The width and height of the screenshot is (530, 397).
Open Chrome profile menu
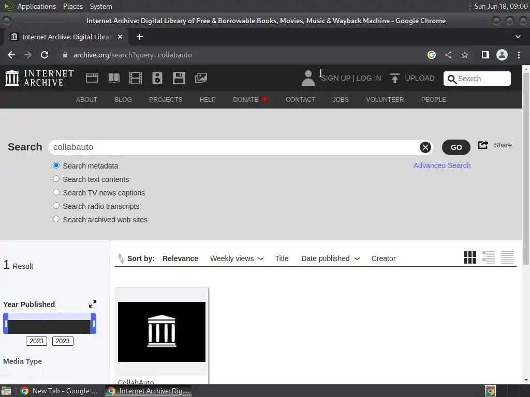[502, 55]
